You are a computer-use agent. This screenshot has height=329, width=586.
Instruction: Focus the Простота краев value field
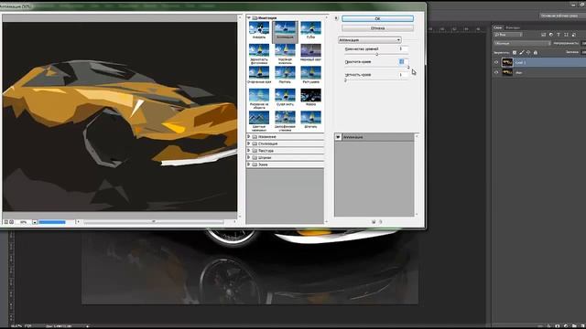[x=403, y=61]
